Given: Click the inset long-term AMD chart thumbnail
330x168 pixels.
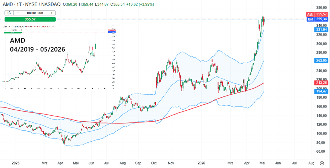Looking at the screenshot, I should tap(59, 57).
